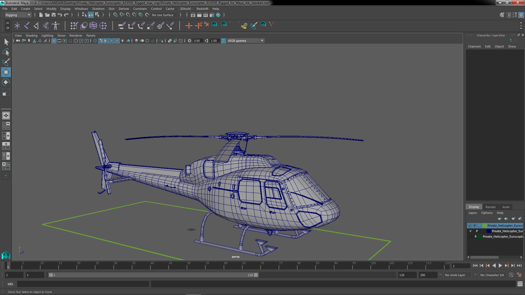Open the Skeleton menu item

[98, 9]
